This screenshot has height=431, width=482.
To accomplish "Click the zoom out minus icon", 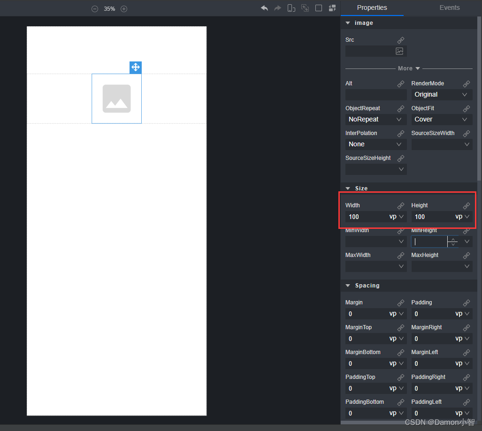I will (95, 9).
